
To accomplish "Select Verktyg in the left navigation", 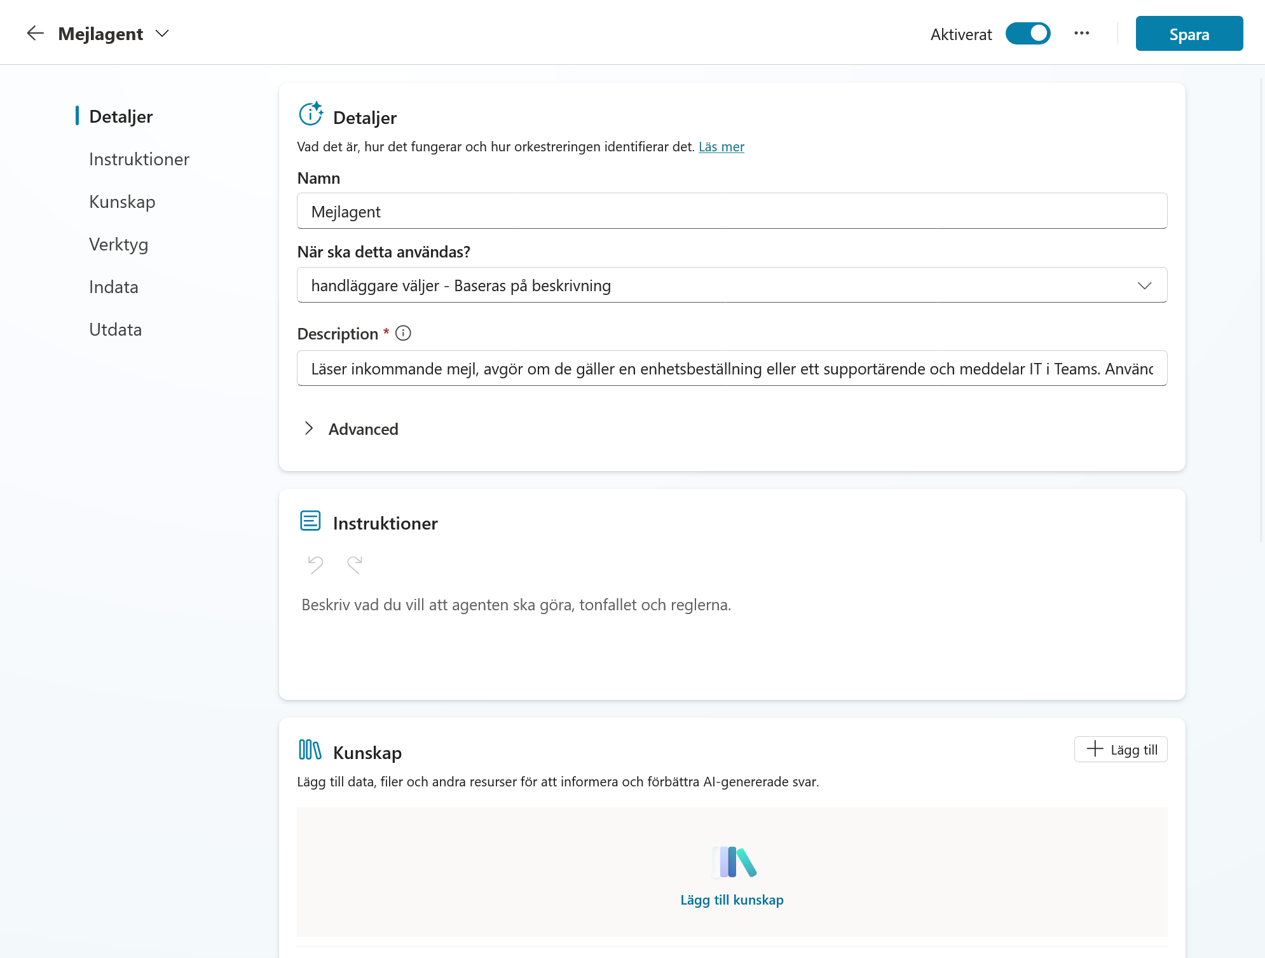I will pyautogui.click(x=118, y=244).
